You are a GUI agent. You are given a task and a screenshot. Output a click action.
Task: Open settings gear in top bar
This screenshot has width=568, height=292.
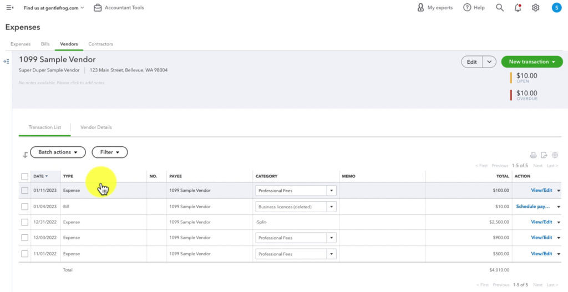(x=535, y=8)
